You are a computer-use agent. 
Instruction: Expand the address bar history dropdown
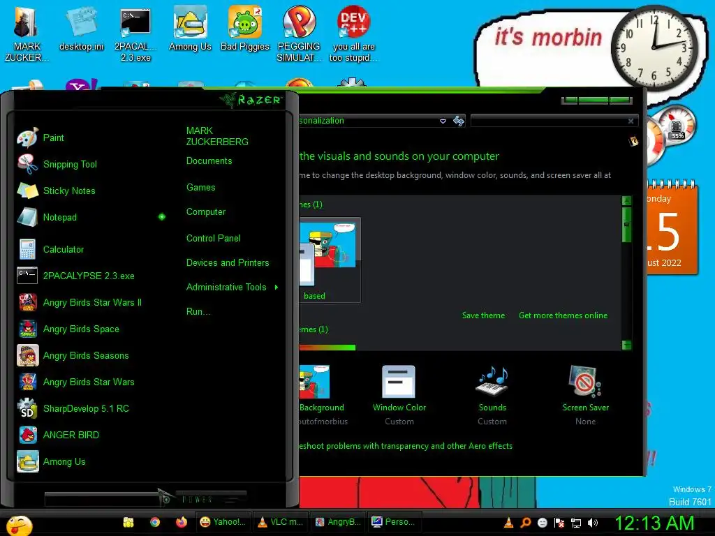coord(443,121)
